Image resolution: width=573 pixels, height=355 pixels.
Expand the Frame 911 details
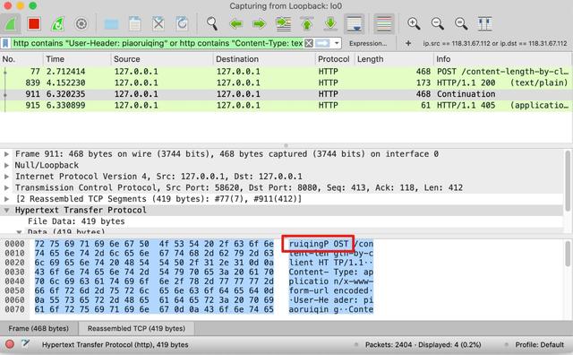[6, 154]
